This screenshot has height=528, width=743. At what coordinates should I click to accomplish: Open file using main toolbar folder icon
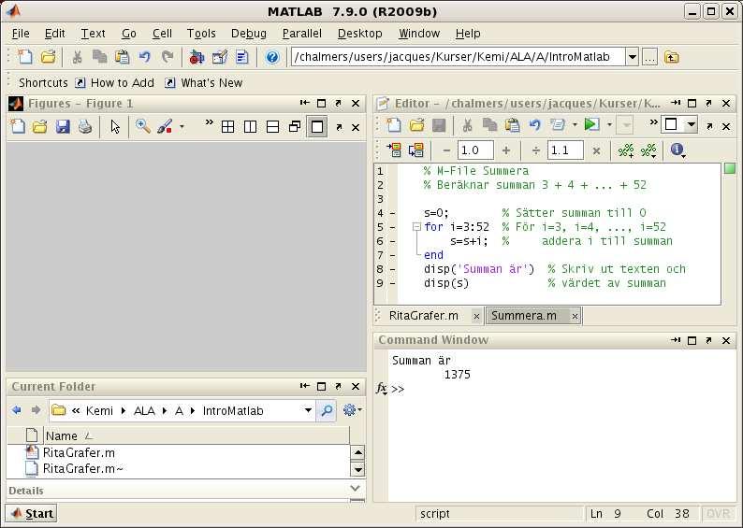point(48,57)
